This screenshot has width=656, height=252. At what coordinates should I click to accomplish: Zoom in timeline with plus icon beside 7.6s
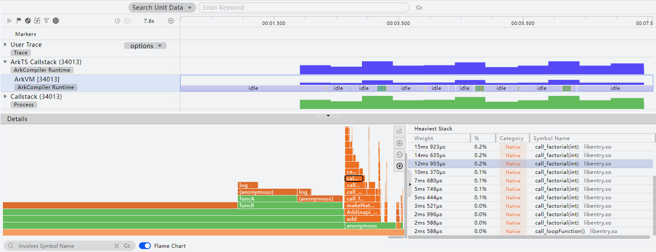pos(171,21)
